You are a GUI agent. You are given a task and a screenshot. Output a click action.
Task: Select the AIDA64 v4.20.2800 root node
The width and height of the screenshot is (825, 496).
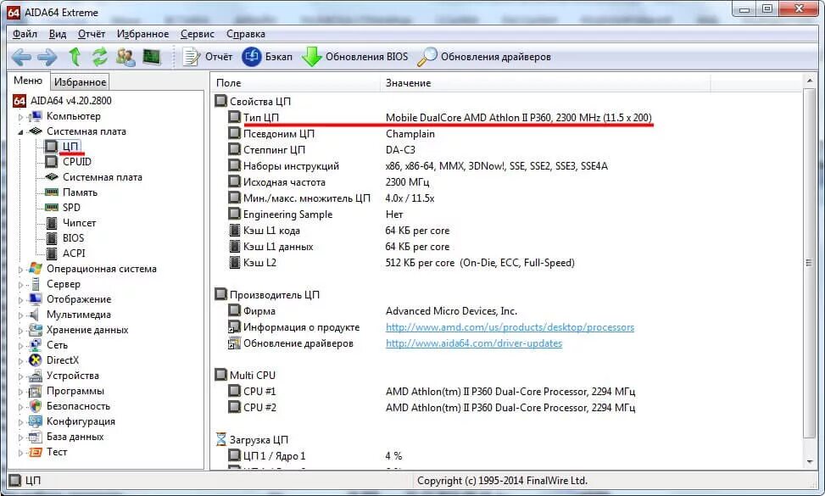[x=70, y=100]
